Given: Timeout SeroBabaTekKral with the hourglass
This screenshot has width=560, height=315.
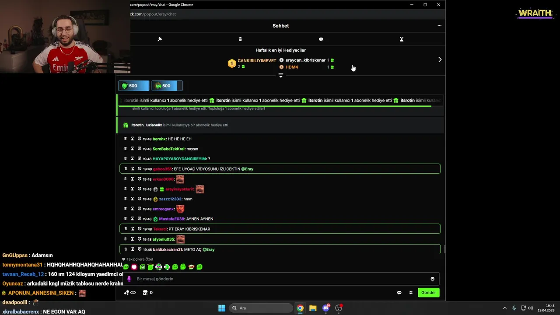Looking at the screenshot, I should click(x=132, y=149).
